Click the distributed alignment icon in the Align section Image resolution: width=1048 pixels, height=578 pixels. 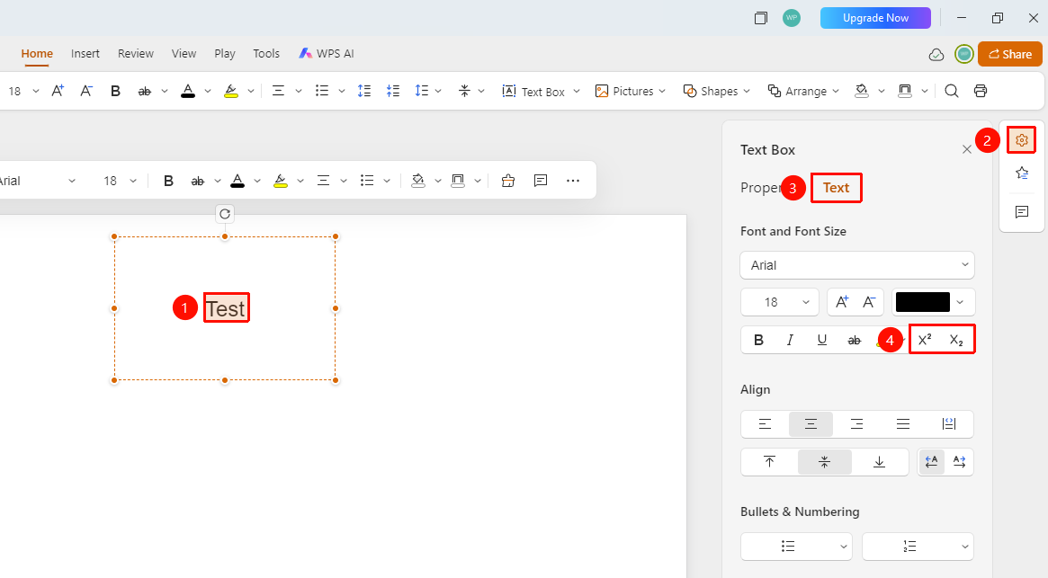pyautogui.click(x=948, y=423)
